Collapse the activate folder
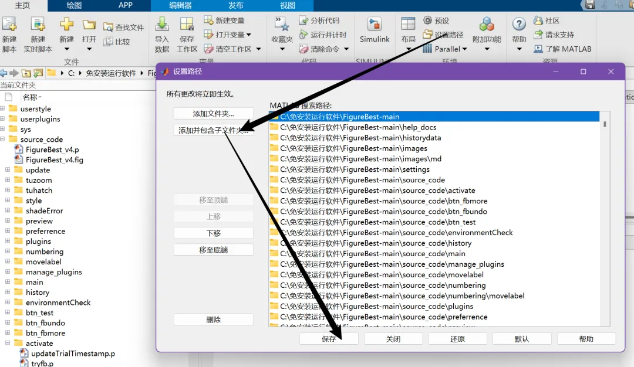Image resolution: width=634 pixels, height=367 pixels. 8,343
